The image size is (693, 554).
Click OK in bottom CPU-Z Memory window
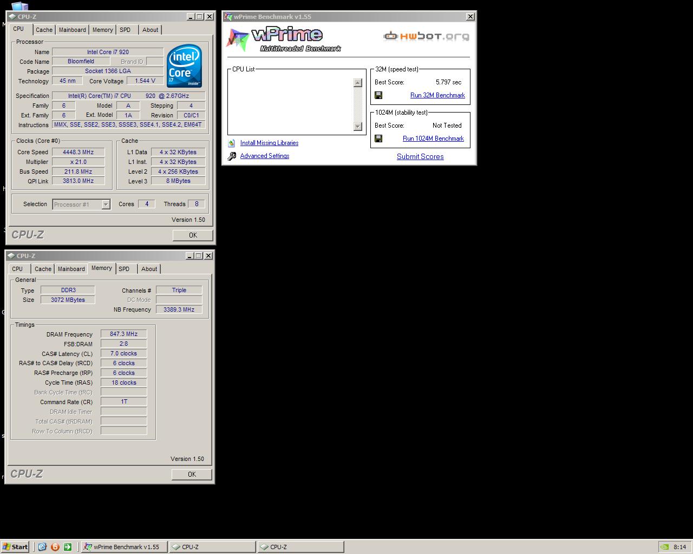(x=192, y=474)
